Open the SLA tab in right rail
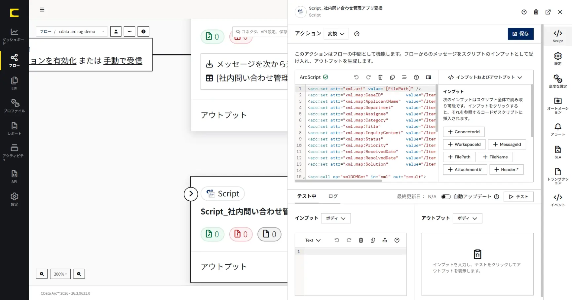 click(x=558, y=152)
